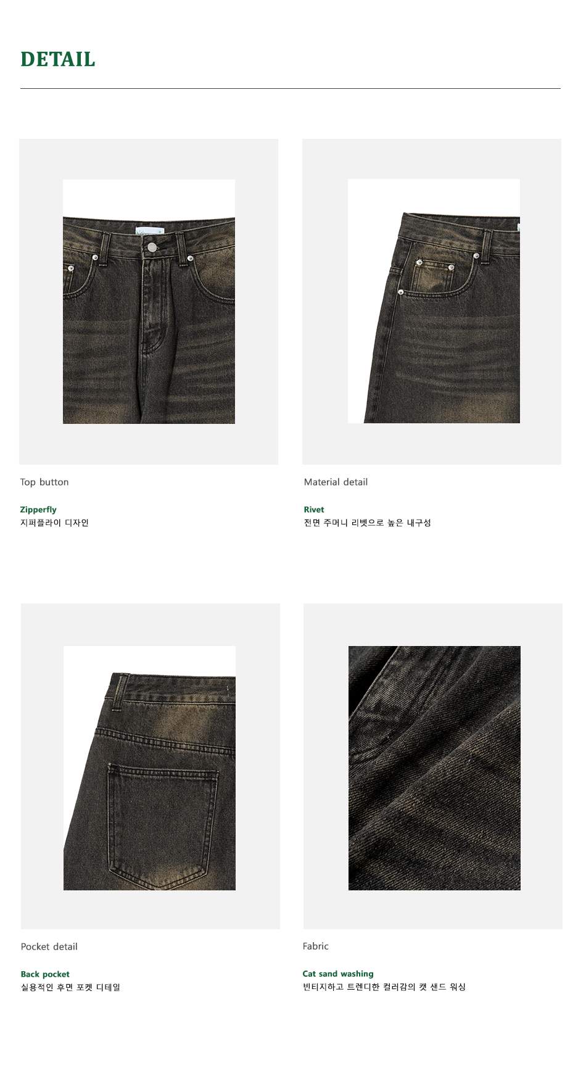Screen dimensions: 586x1073
Task: Open the rivet pocket photo
Action: [434, 301]
